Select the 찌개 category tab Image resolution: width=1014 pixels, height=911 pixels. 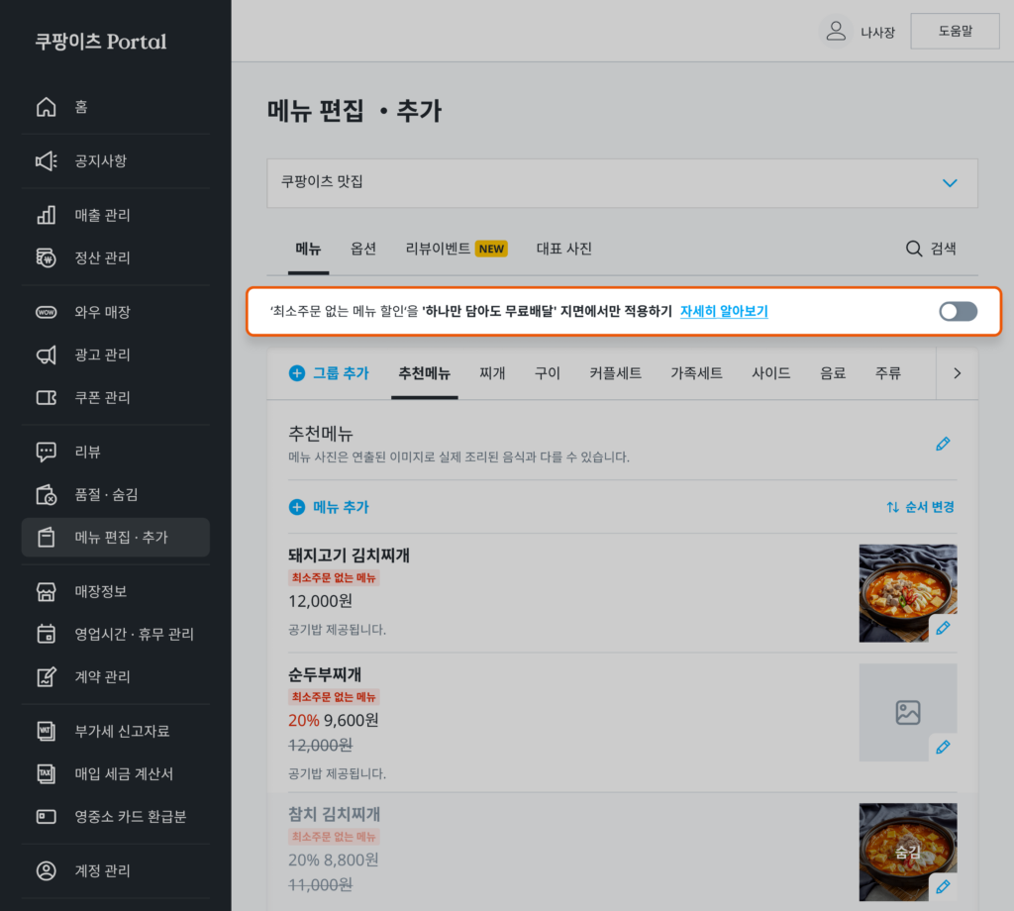point(492,373)
